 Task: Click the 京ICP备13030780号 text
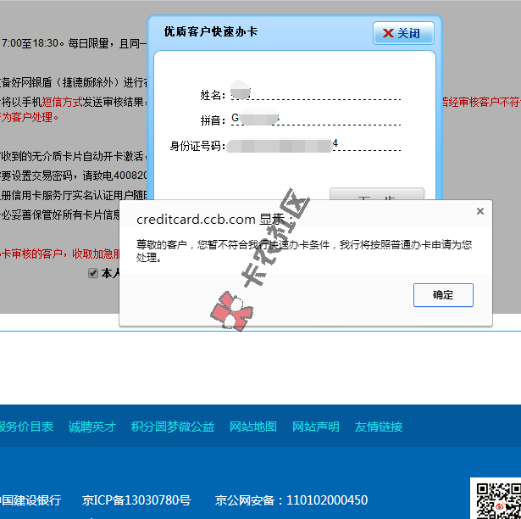(136, 500)
